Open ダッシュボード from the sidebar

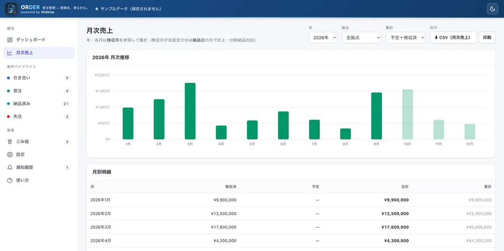pos(39,40)
